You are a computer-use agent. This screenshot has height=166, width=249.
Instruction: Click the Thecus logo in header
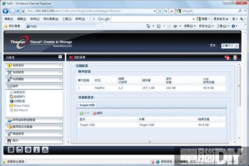coord(20,42)
